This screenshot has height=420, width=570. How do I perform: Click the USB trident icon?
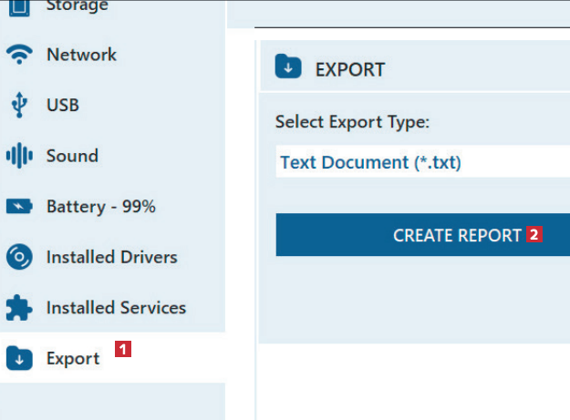[x=19, y=106]
